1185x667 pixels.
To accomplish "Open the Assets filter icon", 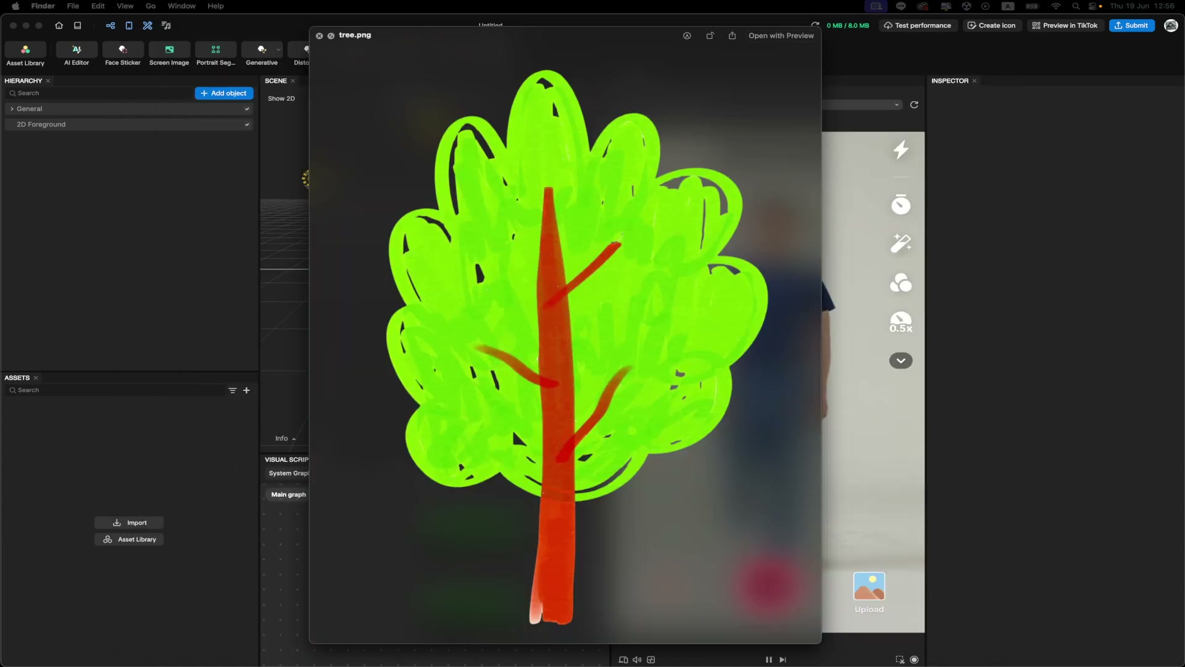I will pos(233,390).
